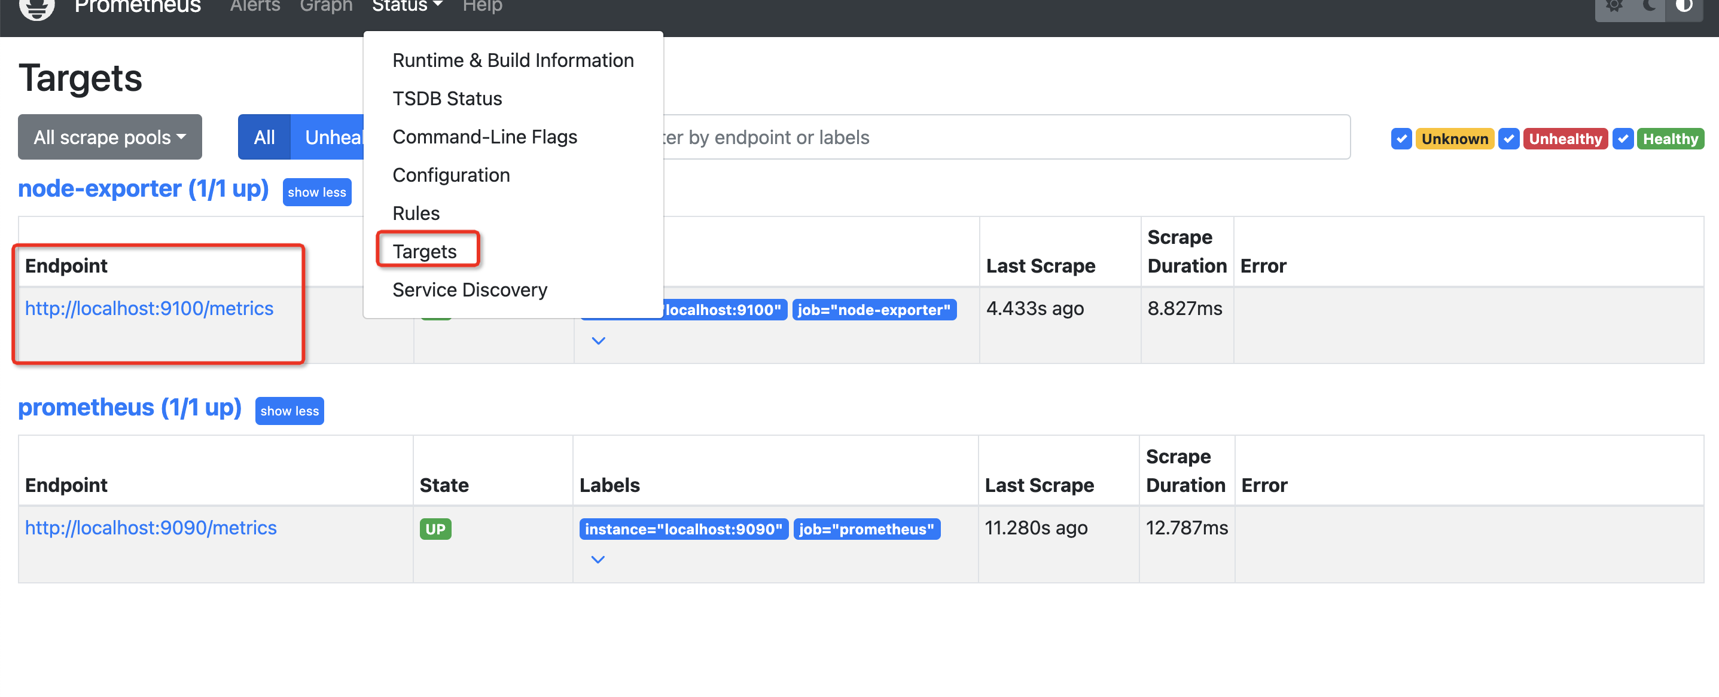
Task: Select the All targets filter button
Action: [x=264, y=137]
